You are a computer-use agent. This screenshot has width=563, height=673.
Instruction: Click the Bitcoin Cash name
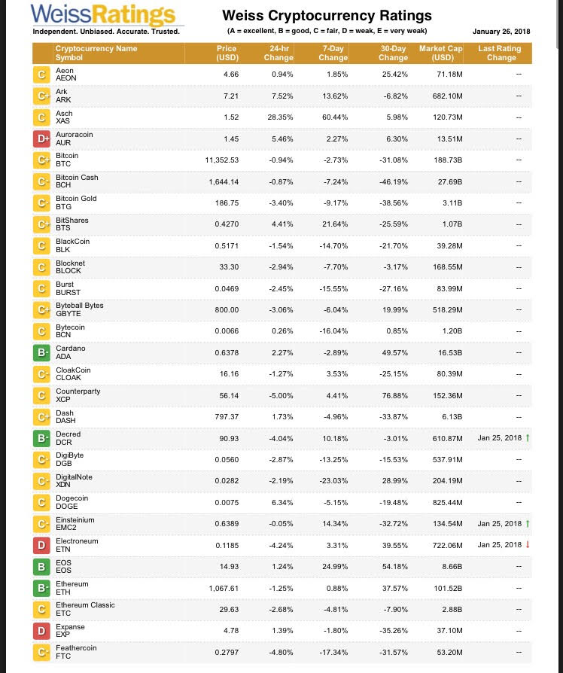pos(77,178)
